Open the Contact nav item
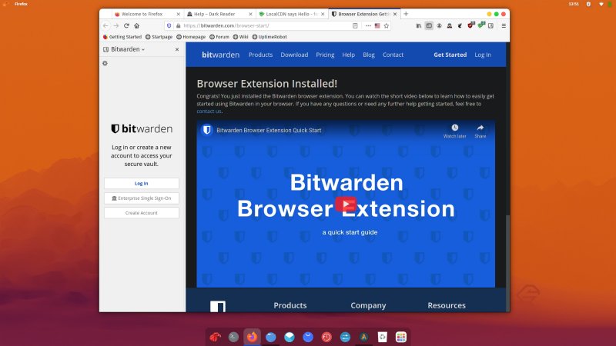Screen dimensions: 616x346 tap(393, 55)
